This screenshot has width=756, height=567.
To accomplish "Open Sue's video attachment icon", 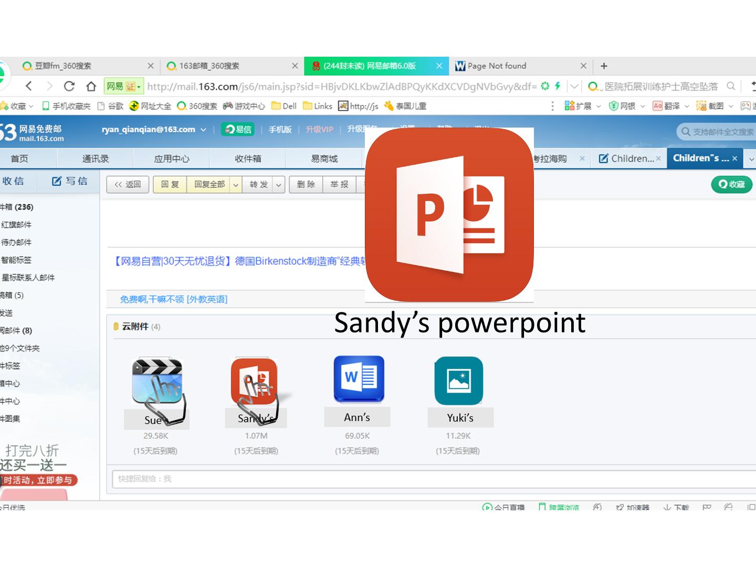I will click(x=157, y=381).
